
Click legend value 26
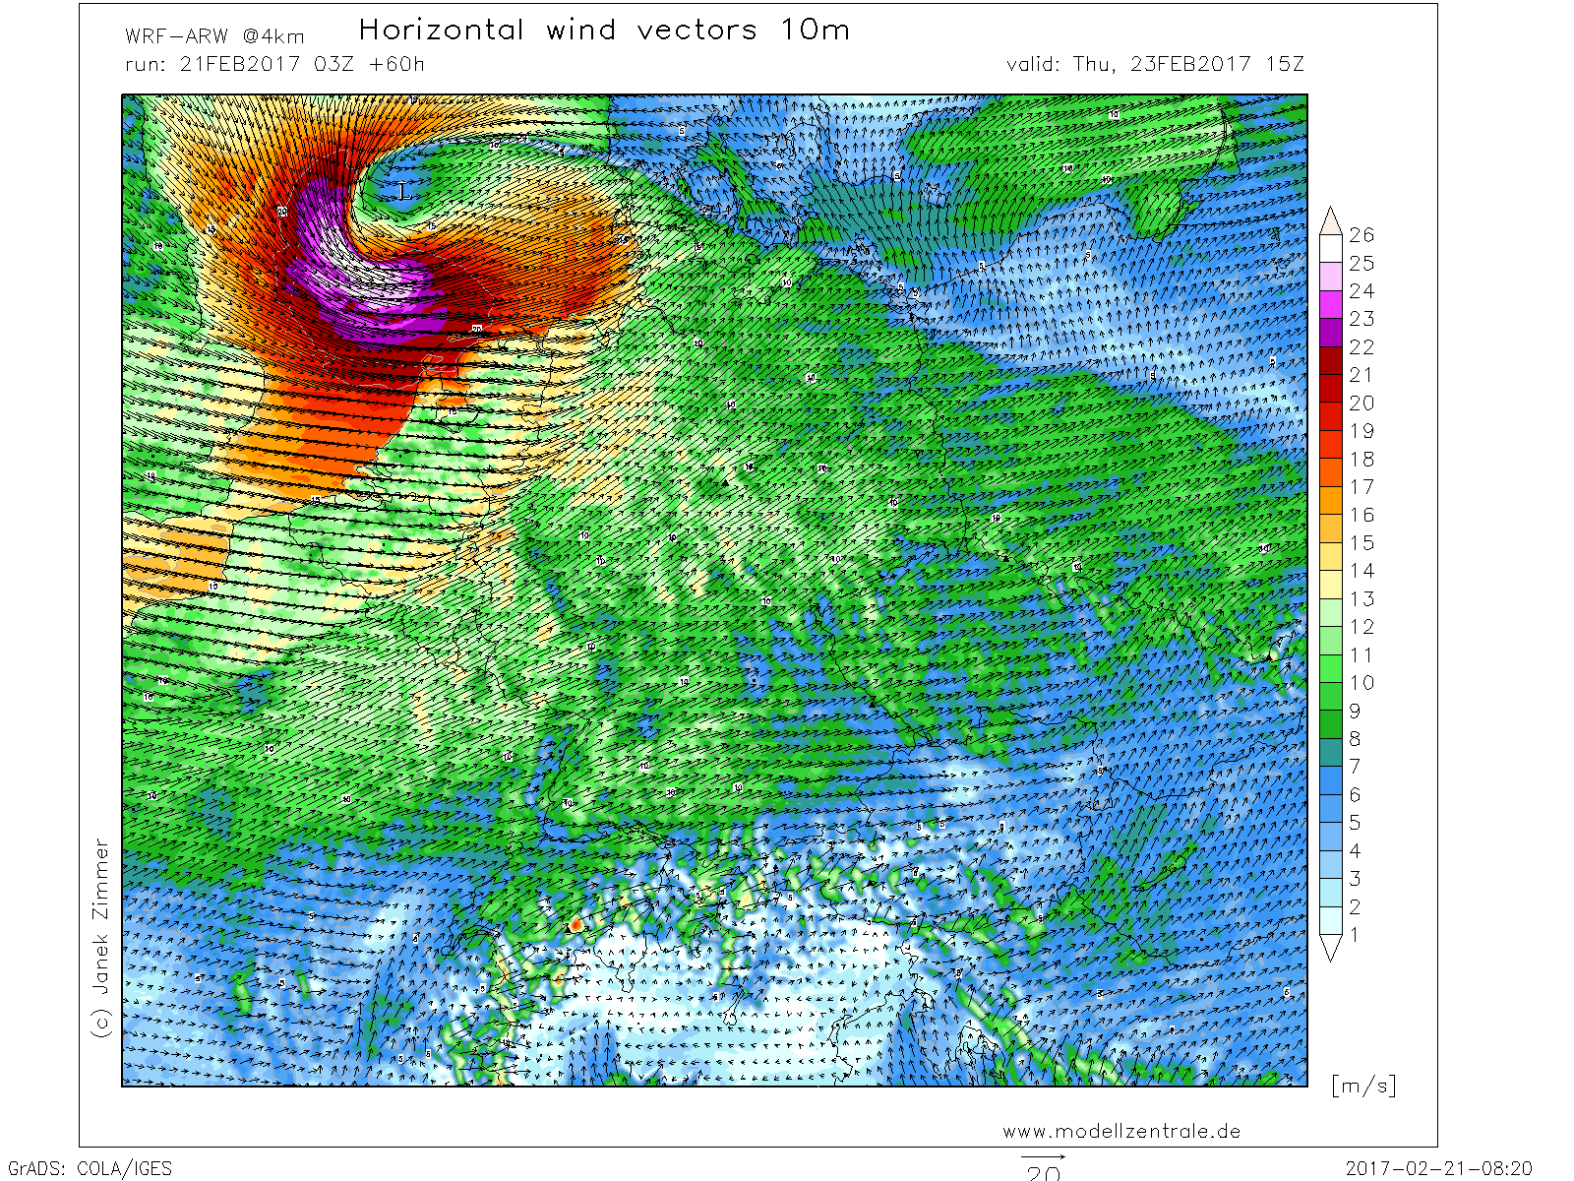tap(1362, 234)
